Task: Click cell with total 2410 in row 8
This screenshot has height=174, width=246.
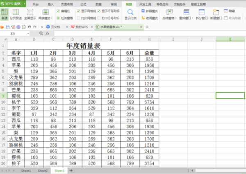Action: 149,90
